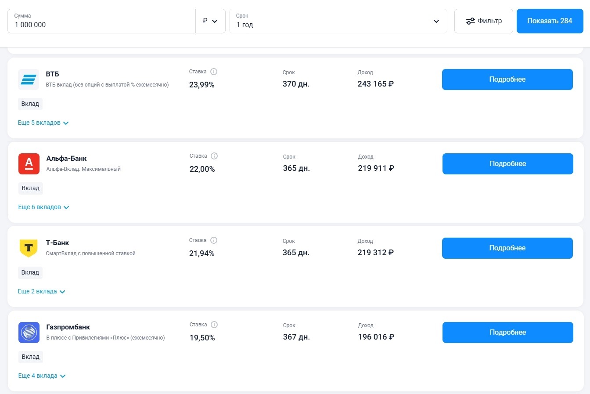Click the Фильтр button

coord(484,21)
